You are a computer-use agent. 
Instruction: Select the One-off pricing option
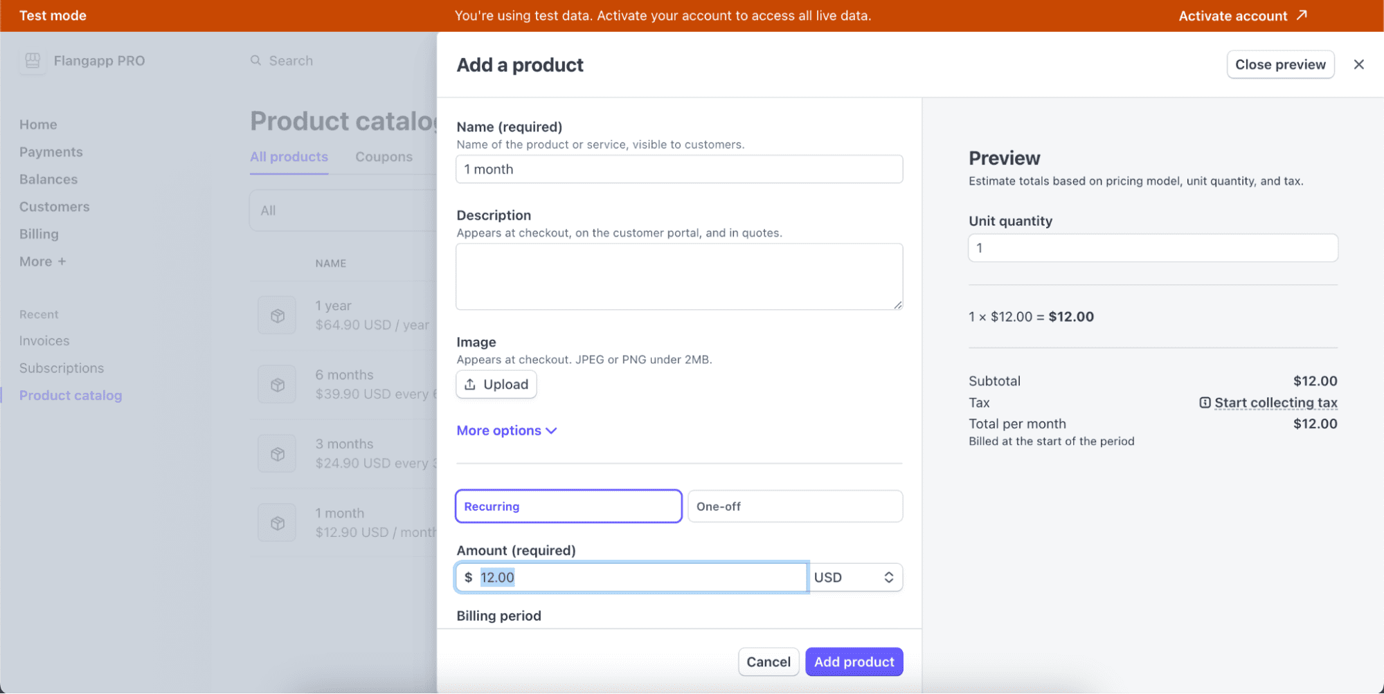point(794,506)
